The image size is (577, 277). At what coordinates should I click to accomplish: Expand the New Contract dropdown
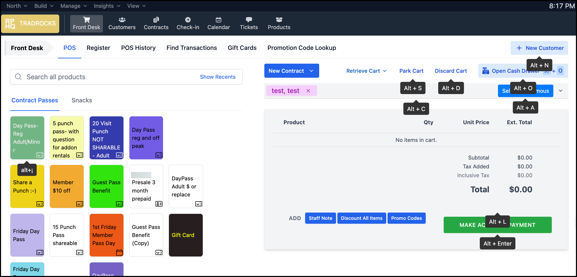(x=311, y=71)
